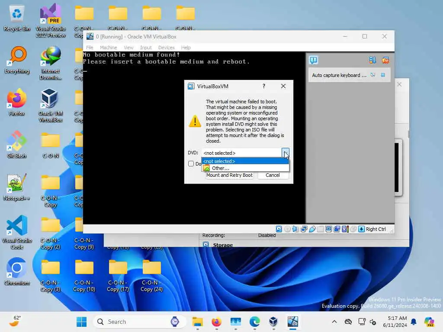Click the running VM taskbar icon
The width and height of the screenshot is (443, 332).
point(293,322)
